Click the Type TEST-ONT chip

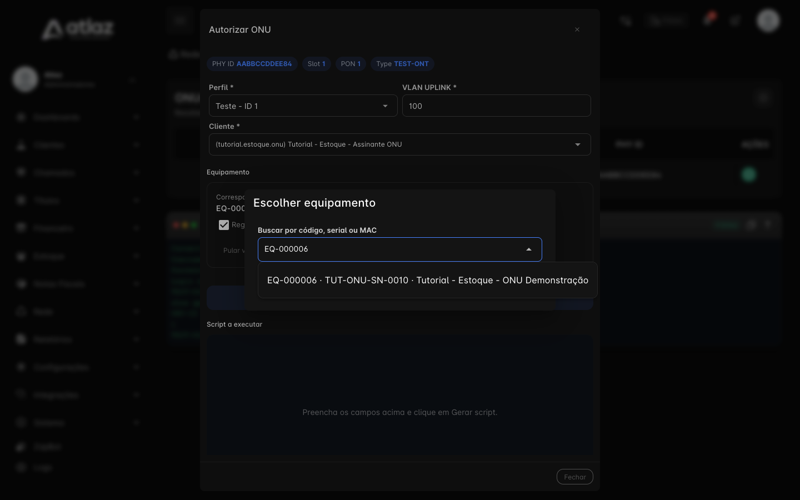click(x=402, y=64)
